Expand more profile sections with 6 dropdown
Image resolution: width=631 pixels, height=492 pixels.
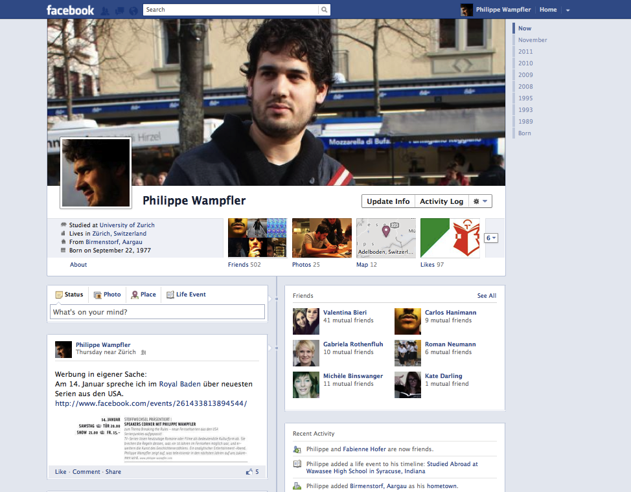coord(491,238)
